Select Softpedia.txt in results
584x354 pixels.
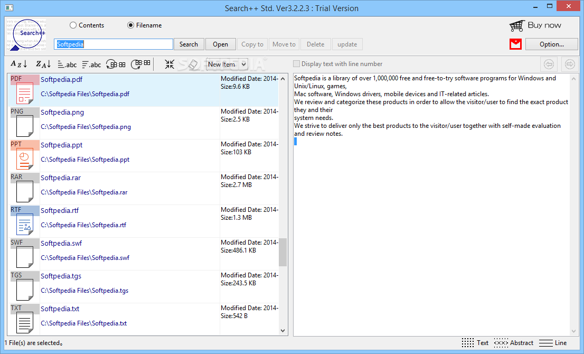[x=60, y=309]
